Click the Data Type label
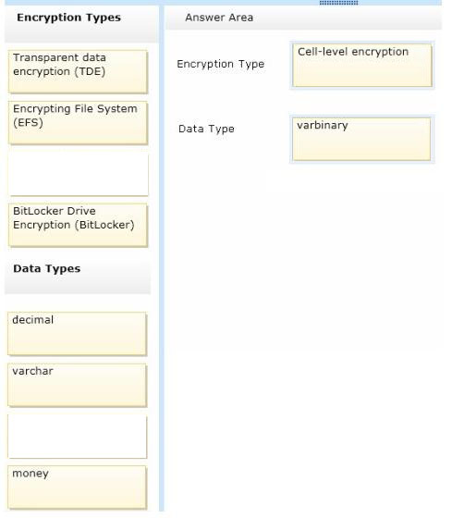The width and height of the screenshot is (452, 518). (206, 129)
